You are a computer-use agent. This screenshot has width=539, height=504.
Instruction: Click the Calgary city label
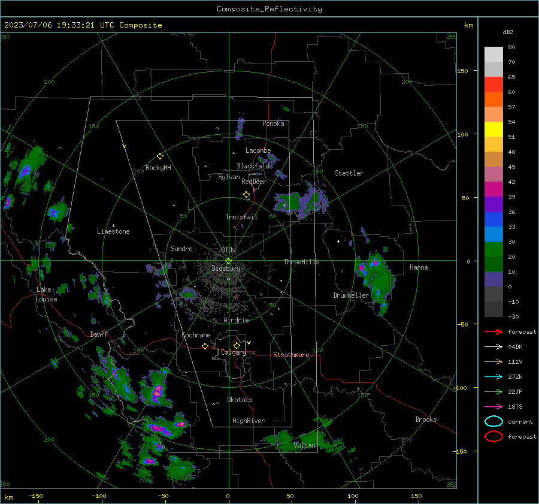(x=234, y=352)
